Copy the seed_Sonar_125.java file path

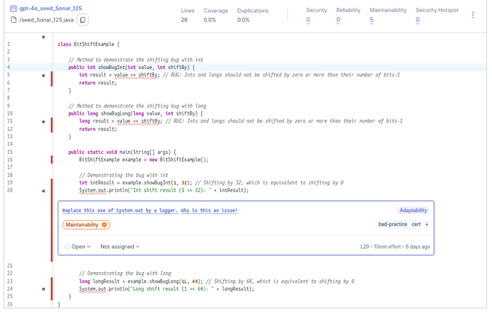click(x=83, y=20)
